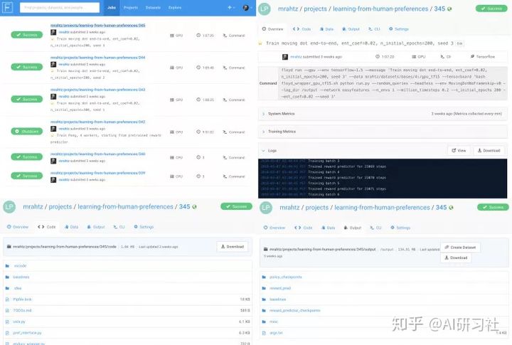Image resolution: width=512 pixels, height=345 pixels.
Task: Open the Data tab in bottom-left Code panel
Action: coord(72,227)
